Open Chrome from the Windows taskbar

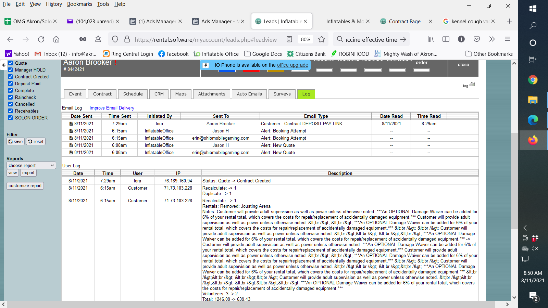[x=533, y=80]
